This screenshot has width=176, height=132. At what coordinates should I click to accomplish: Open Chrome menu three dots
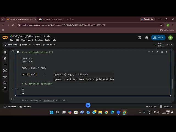pyautogui.click(x=173, y=25)
